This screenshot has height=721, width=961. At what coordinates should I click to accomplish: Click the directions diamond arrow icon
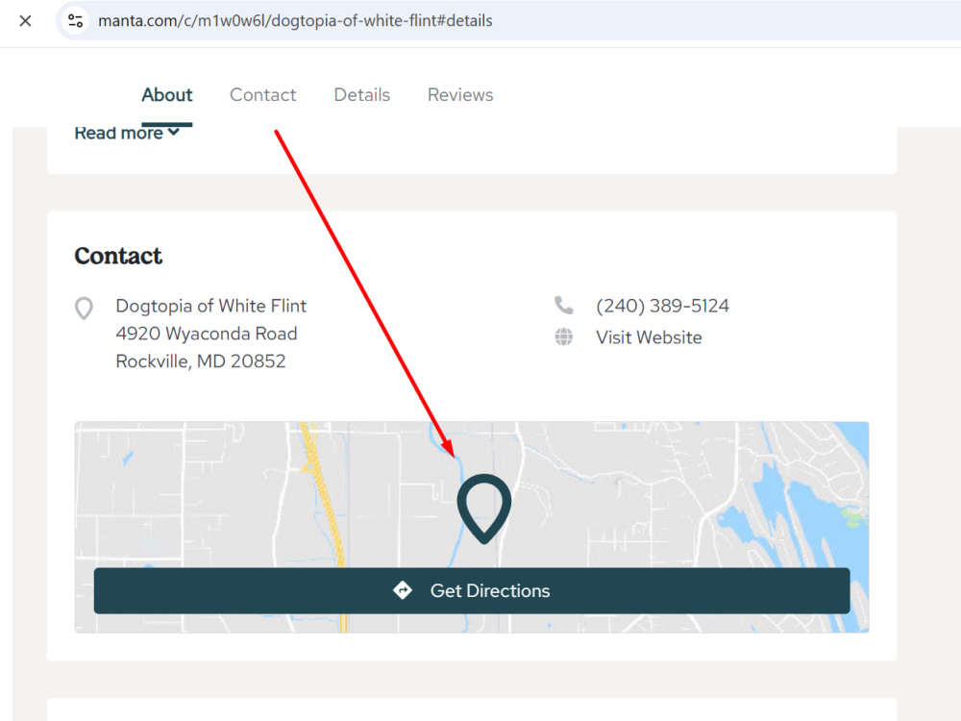(x=403, y=590)
